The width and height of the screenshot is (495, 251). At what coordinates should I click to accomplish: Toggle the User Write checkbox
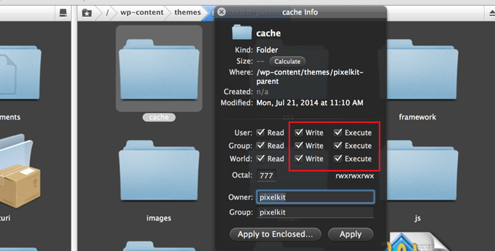point(299,133)
